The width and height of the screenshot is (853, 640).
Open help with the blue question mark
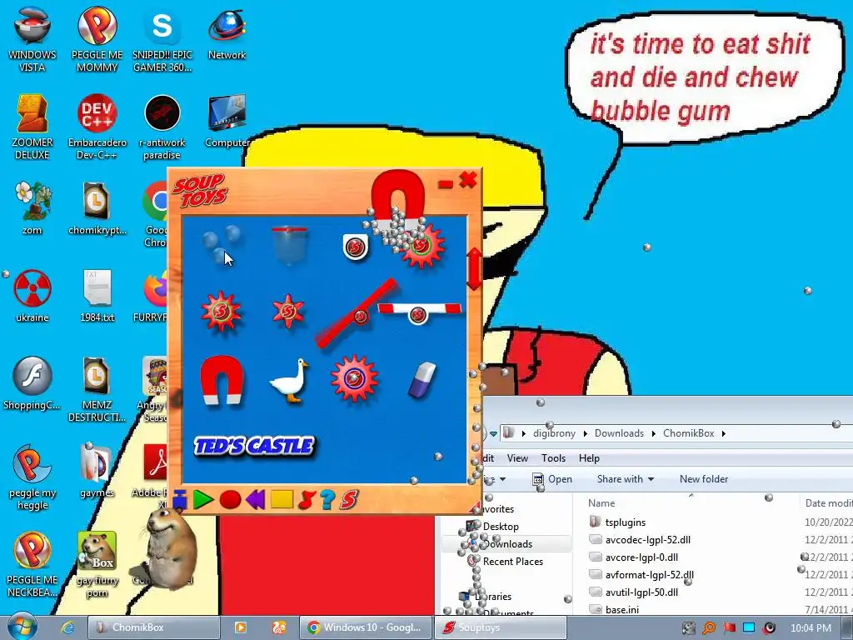point(327,500)
